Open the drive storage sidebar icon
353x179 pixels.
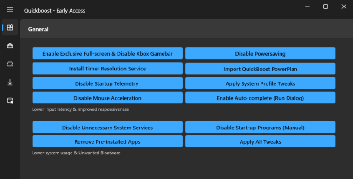tap(10, 64)
